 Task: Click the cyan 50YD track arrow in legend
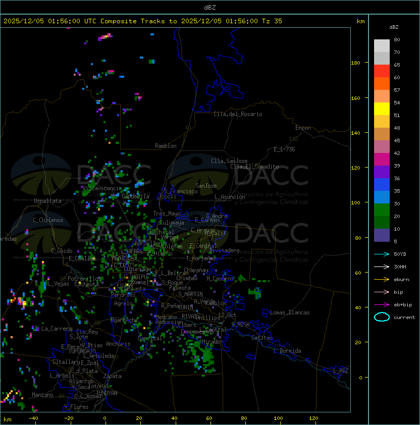pos(382,254)
